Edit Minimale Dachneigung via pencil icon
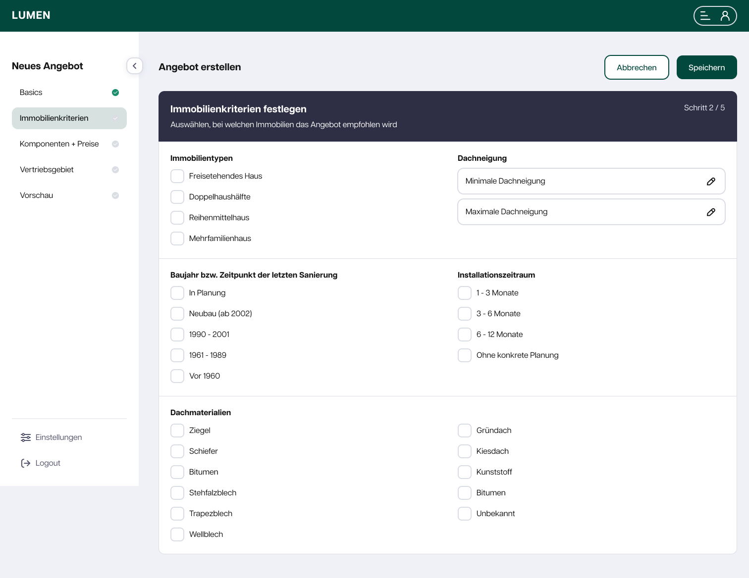Image resolution: width=749 pixels, height=578 pixels. tap(711, 181)
